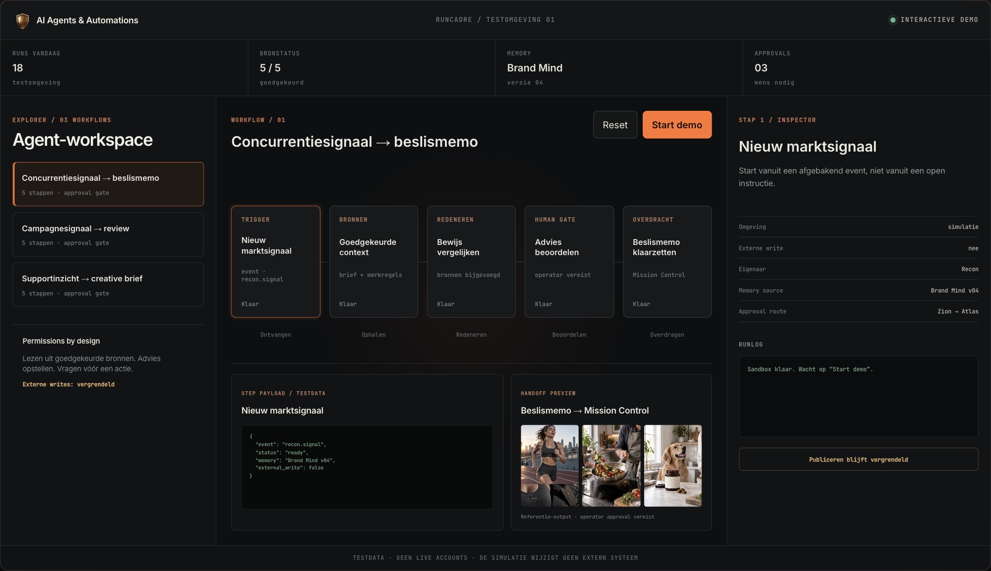Screen dimensions: 991x571
Task: Click Publiceren blijft vergrendeld button
Action: pos(858,459)
